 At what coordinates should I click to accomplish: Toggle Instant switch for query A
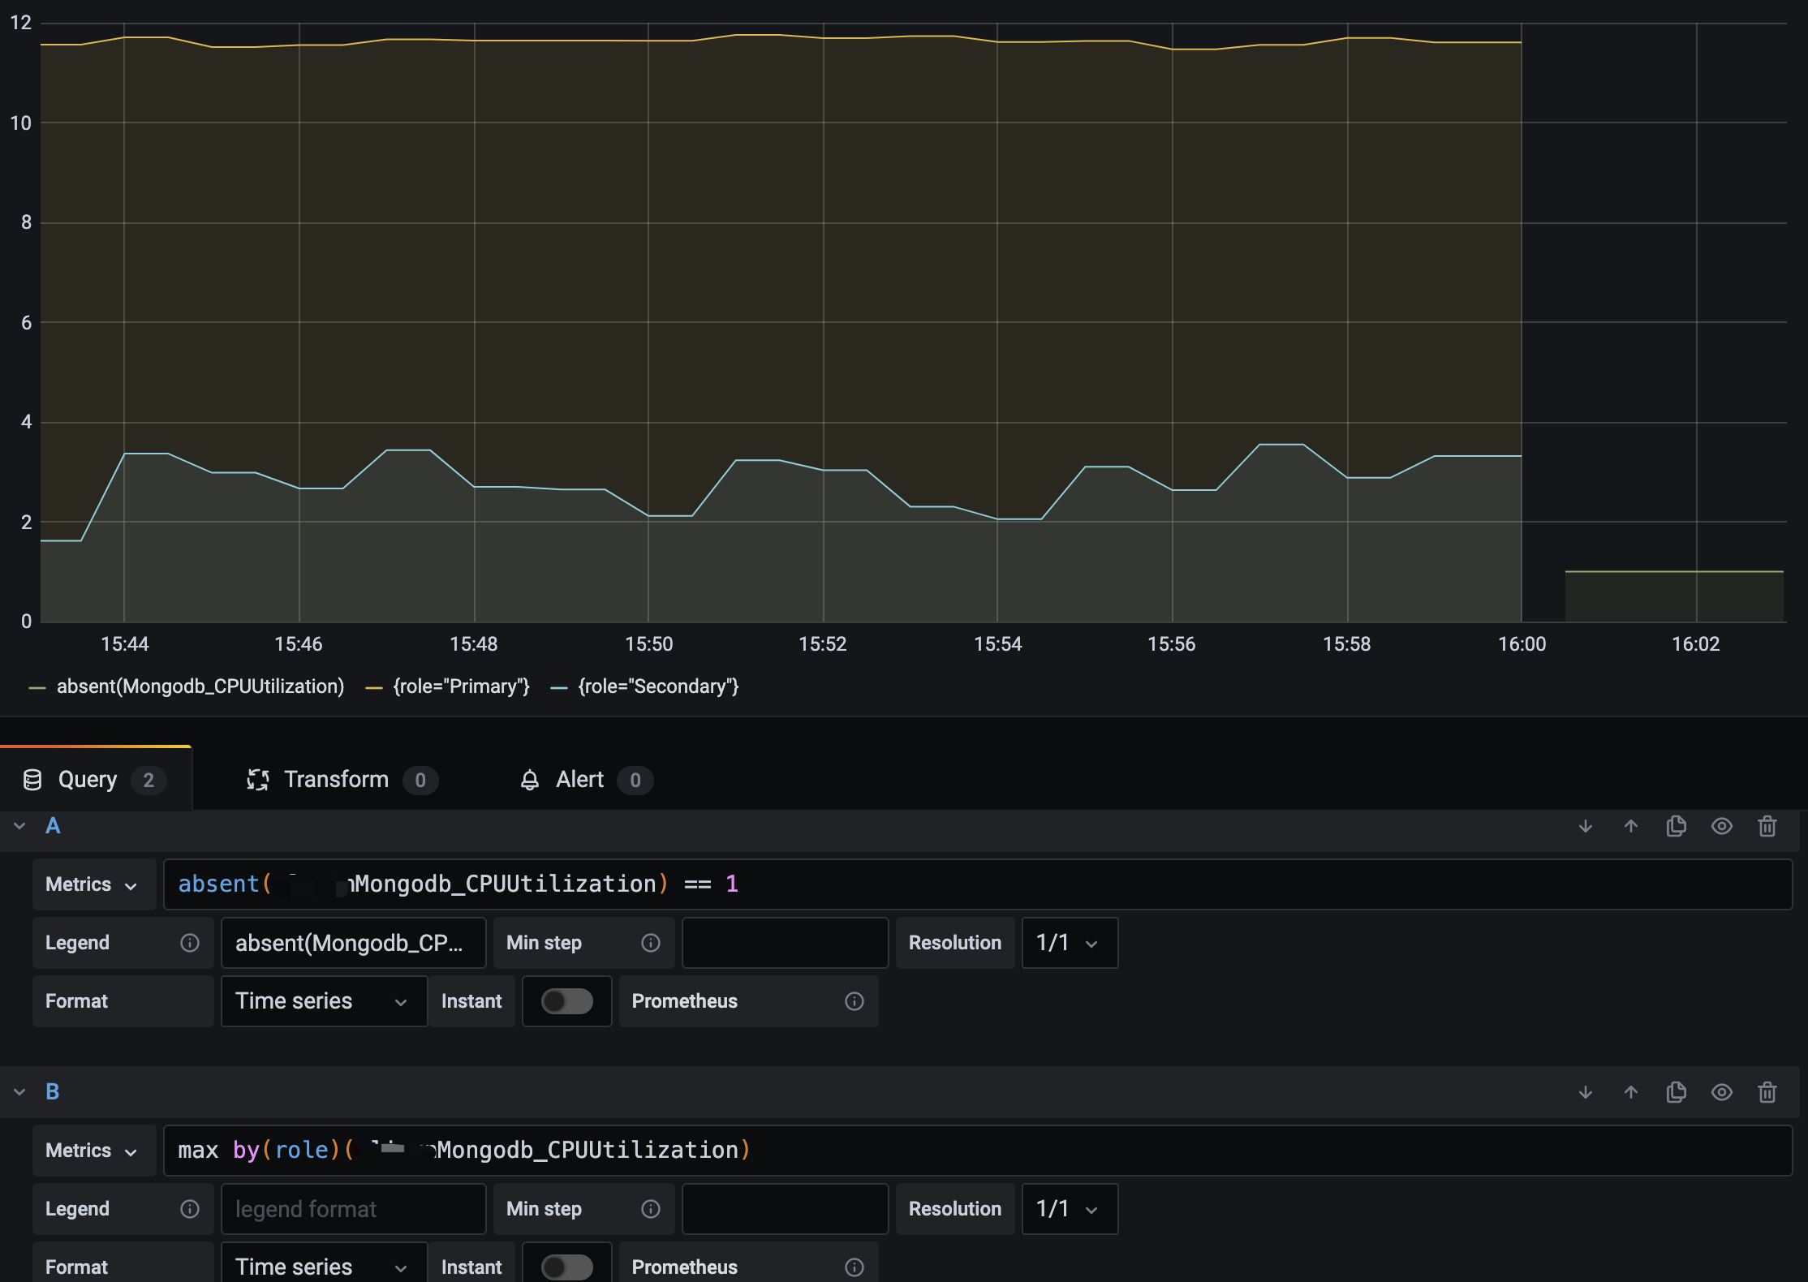(566, 1001)
